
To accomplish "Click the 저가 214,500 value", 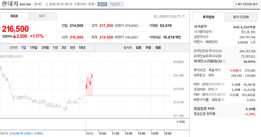I will coord(106,37).
